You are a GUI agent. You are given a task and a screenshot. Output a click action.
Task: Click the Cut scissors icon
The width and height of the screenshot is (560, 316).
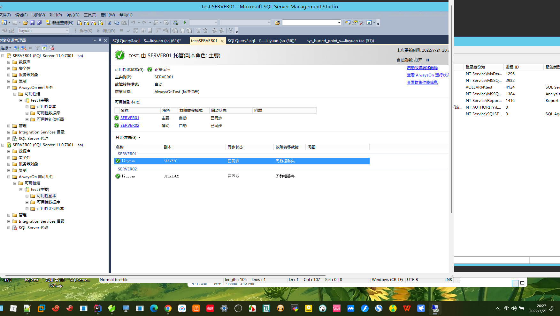coord(110,23)
